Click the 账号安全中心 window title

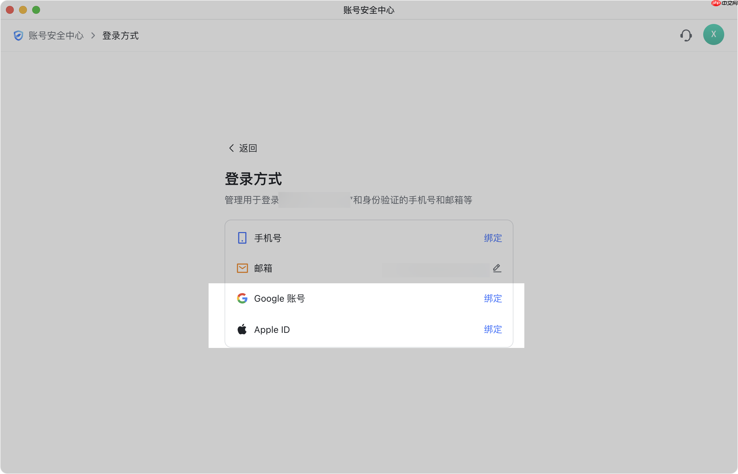click(x=369, y=10)
